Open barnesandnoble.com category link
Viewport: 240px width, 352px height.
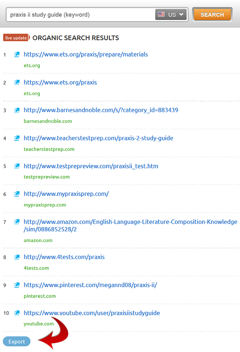tap(101, 110)
